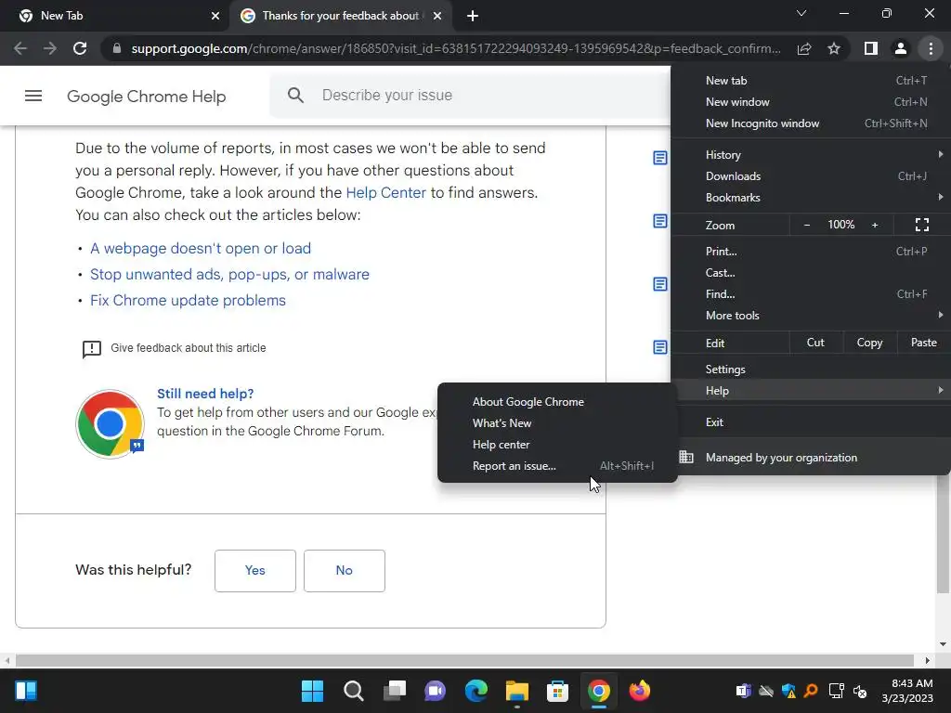Select About Google Chrome
Viewport: 951px width, 713px height.
click(x=557, y=402)
